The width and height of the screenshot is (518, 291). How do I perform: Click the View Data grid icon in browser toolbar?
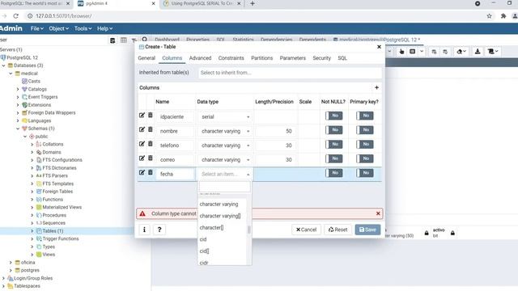tap(124, 40)
